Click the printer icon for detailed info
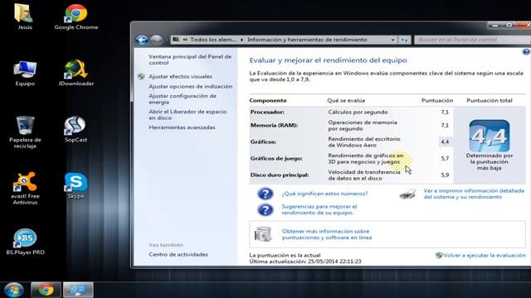 pyautogui.click(x=407, y=194)
